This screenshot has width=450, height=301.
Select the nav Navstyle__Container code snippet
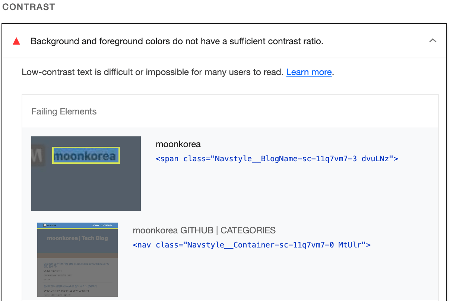[251, 245]
